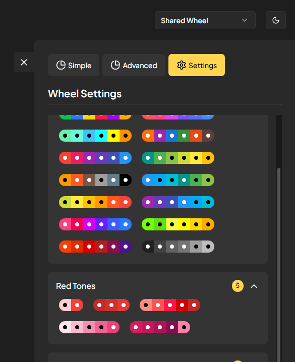Click the settings panel vertical scrollbar
295x362 pixels.
(279, 263)
